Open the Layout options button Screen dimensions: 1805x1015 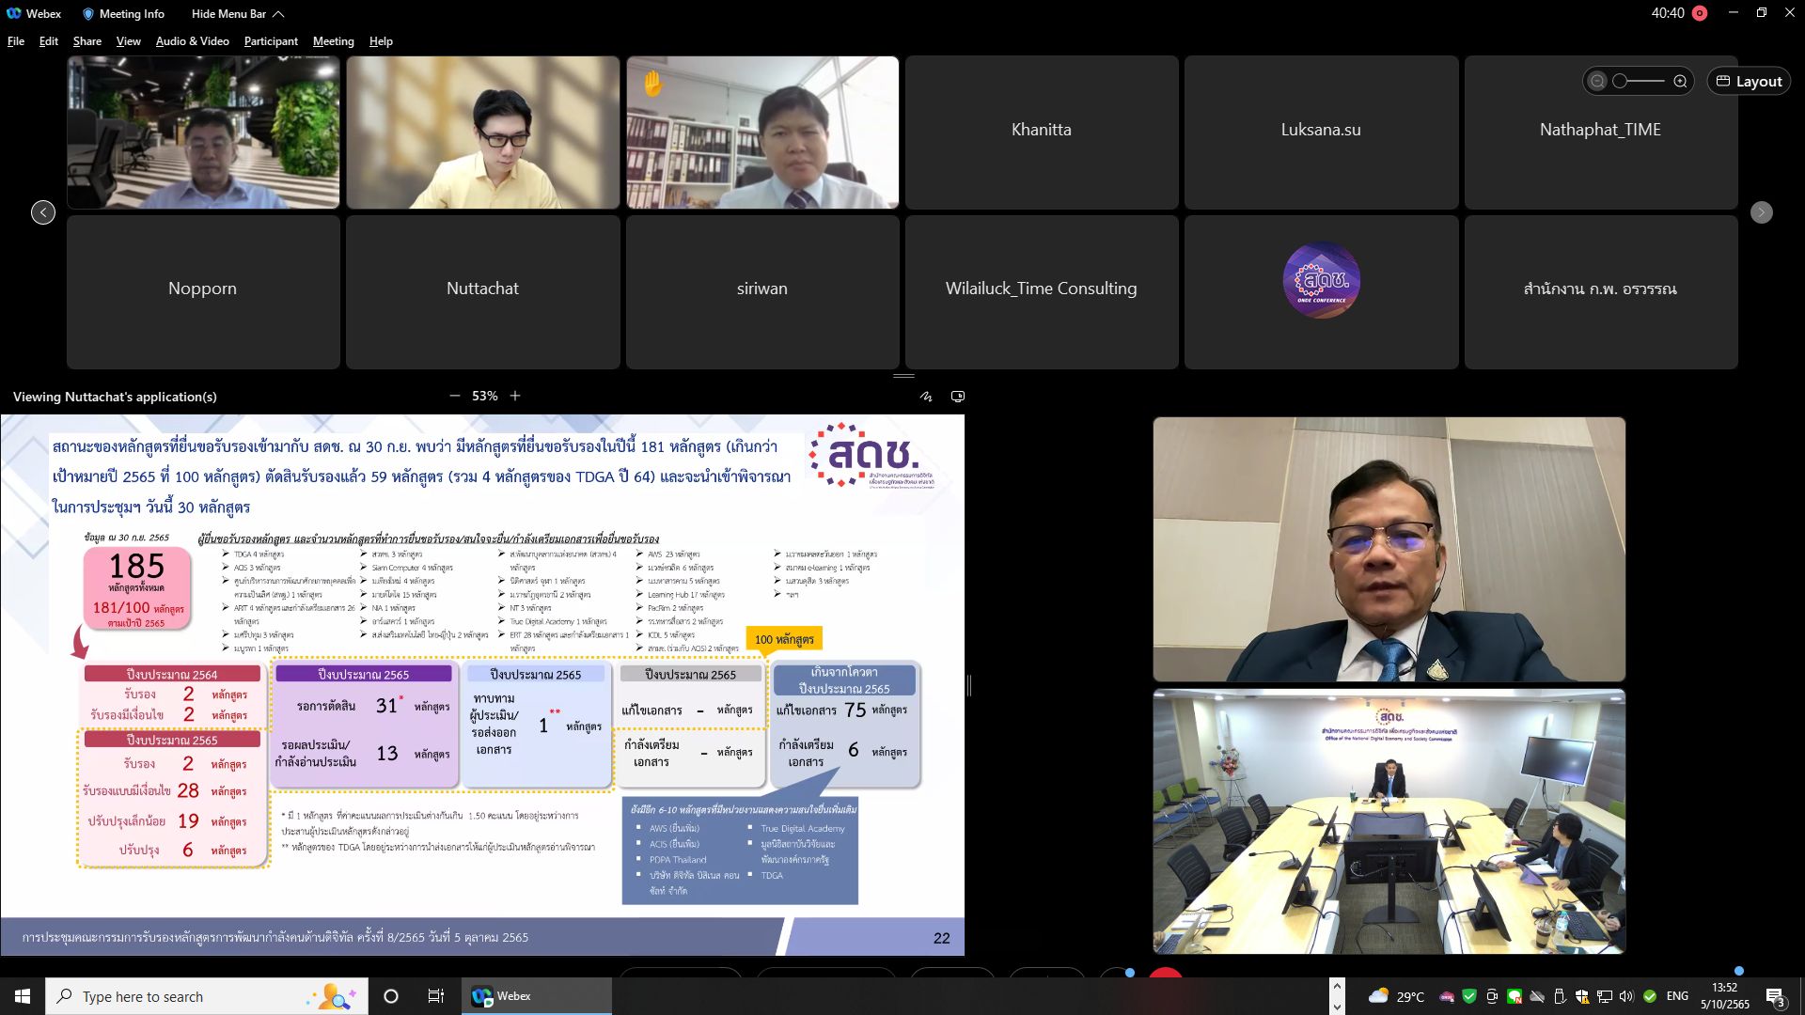tap(1750, 82)
